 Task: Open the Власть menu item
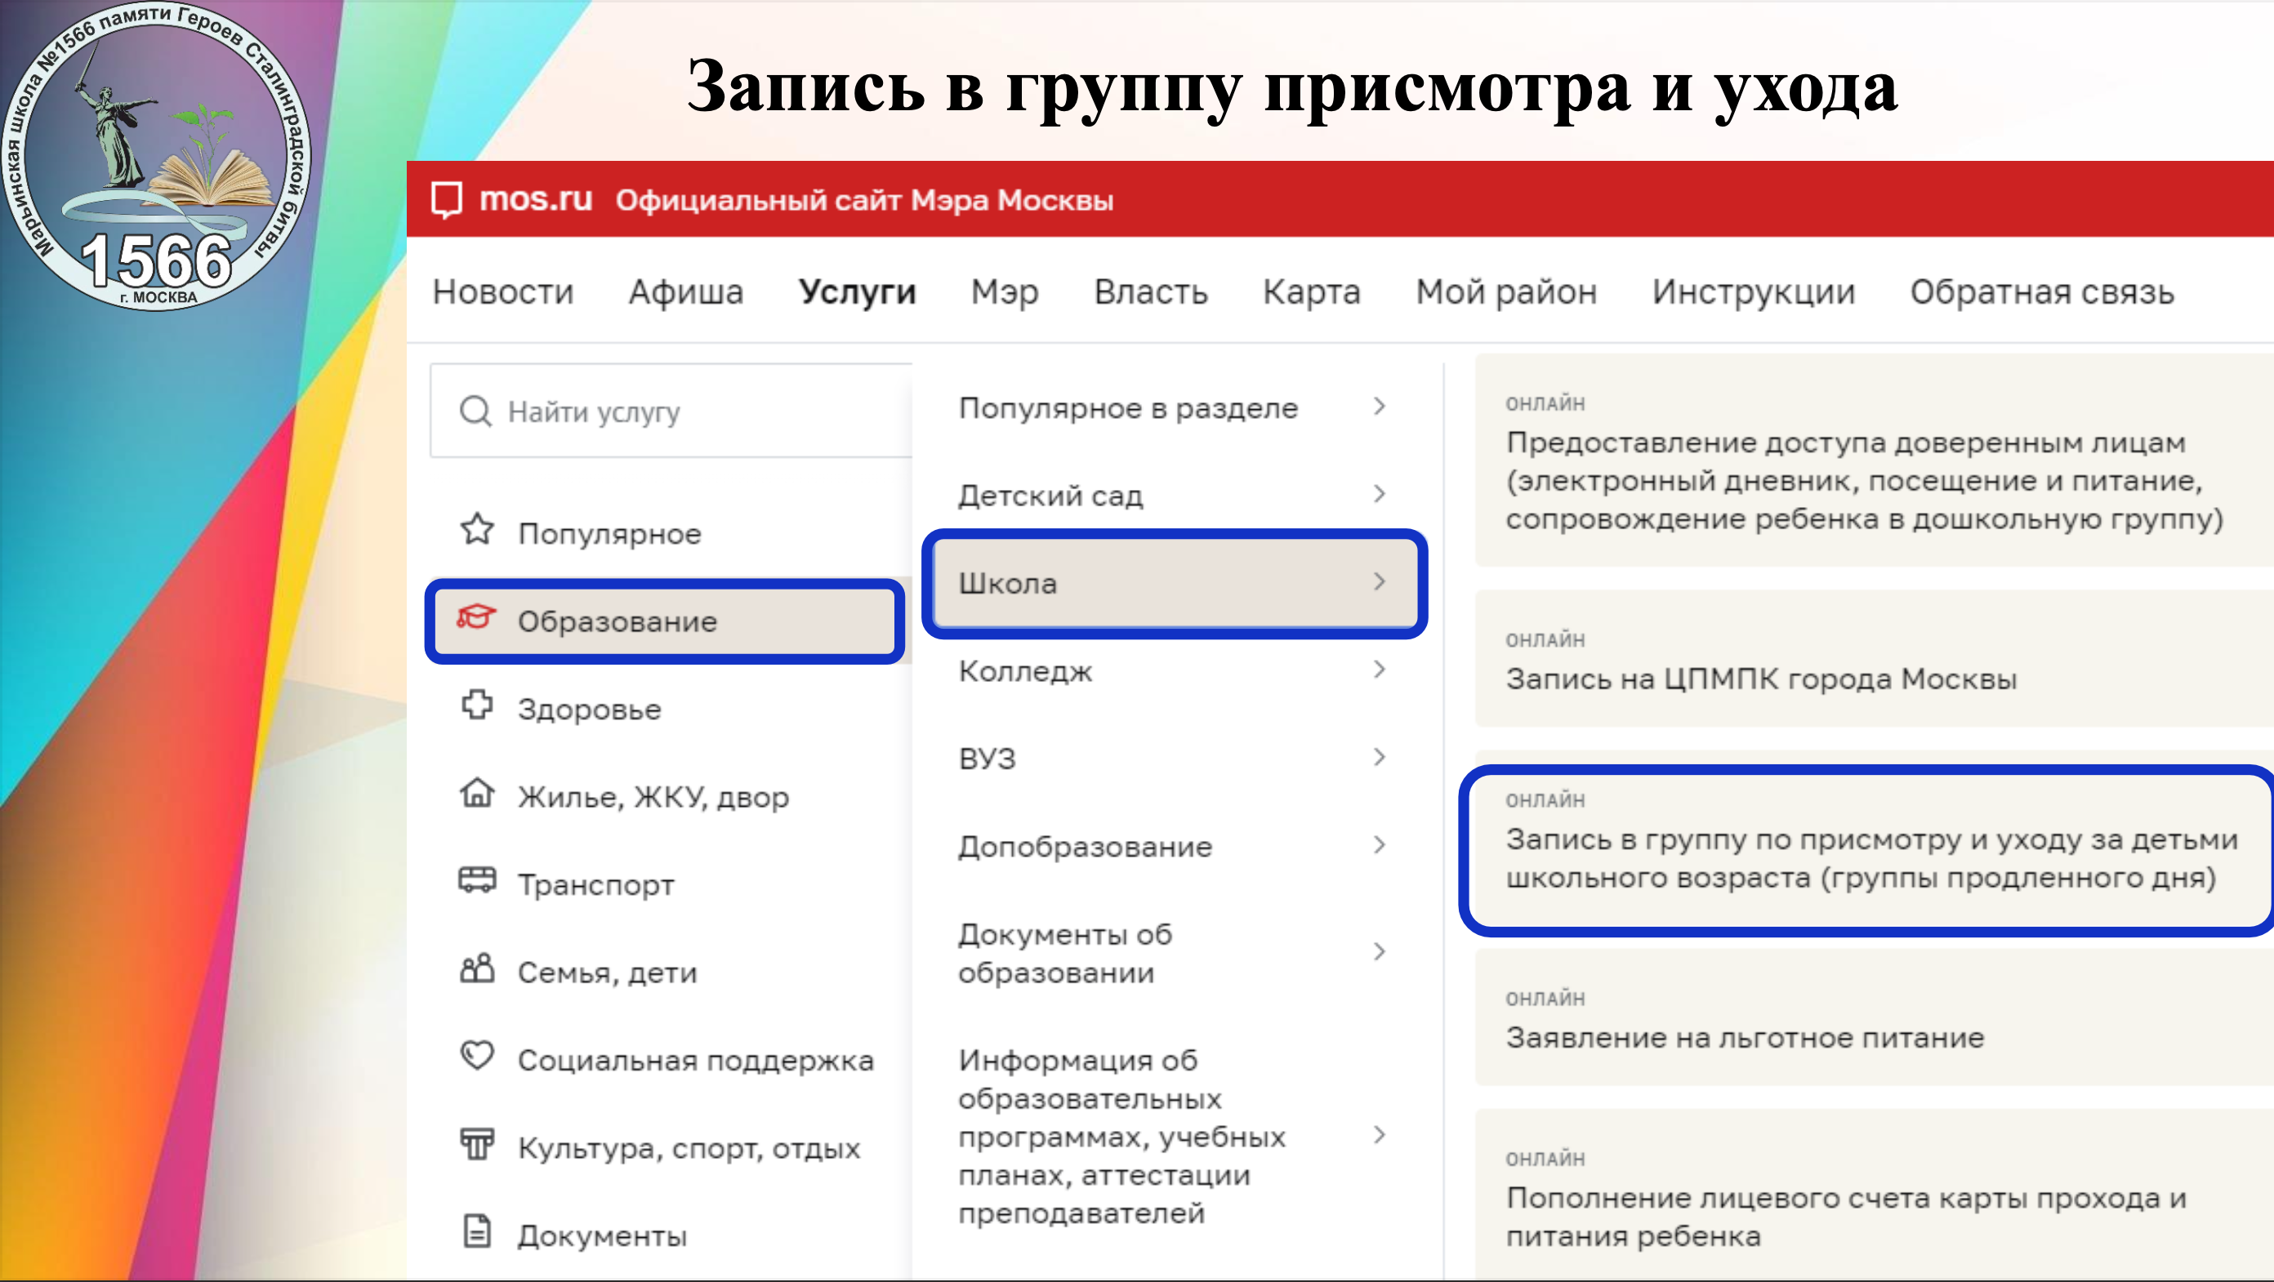pos(1150,292)
